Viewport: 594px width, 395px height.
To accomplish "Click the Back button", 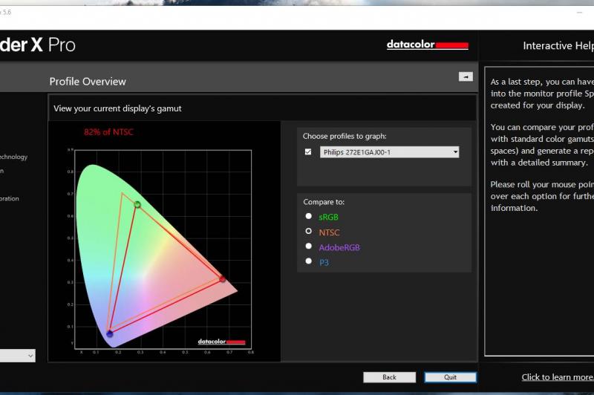I will click(389, 377).
